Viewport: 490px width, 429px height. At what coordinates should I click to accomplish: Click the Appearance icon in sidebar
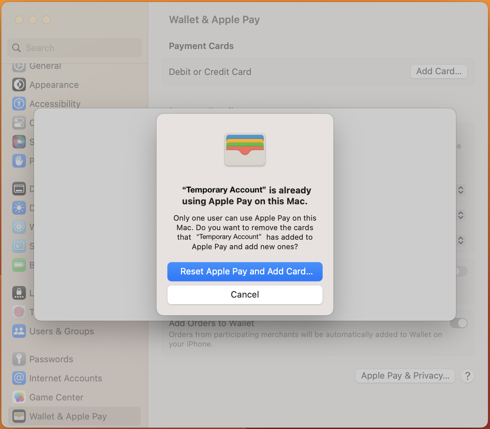pos(19,84)
